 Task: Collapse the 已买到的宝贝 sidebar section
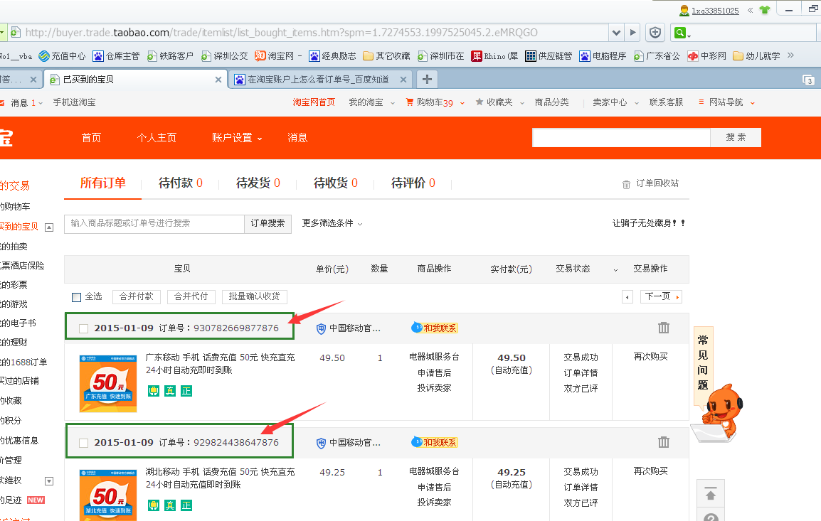click(48, 227)
